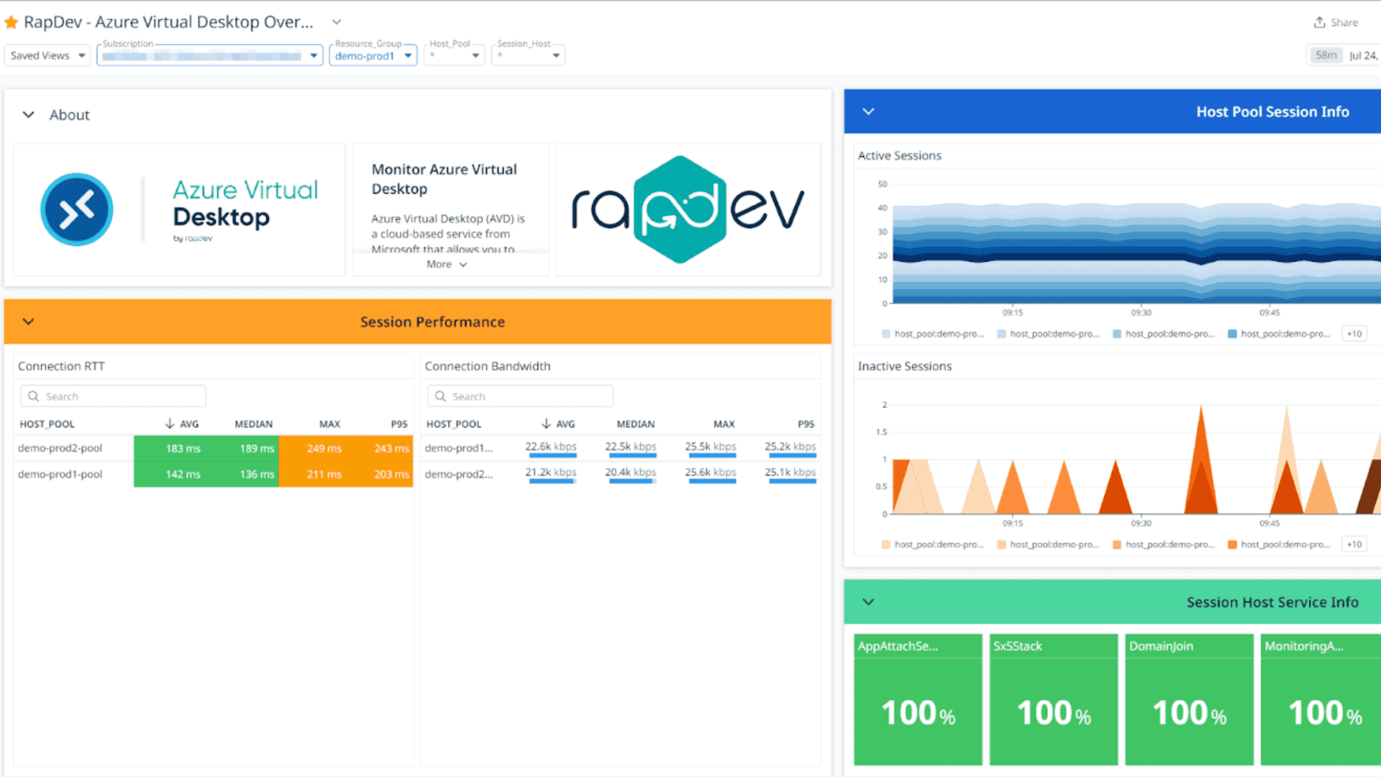Click the RapDev logo image
The height and width of the screenshot is (777, 1381).
click(688, 209)
